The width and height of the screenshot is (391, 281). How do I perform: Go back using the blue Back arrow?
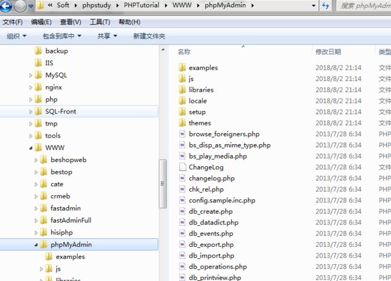click(5, 6)
